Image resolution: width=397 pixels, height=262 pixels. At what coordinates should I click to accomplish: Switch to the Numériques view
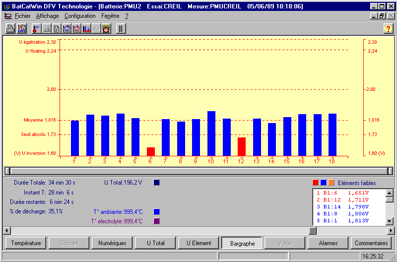[x=112, y=243]
